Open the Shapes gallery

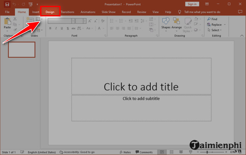pos(166,24)
